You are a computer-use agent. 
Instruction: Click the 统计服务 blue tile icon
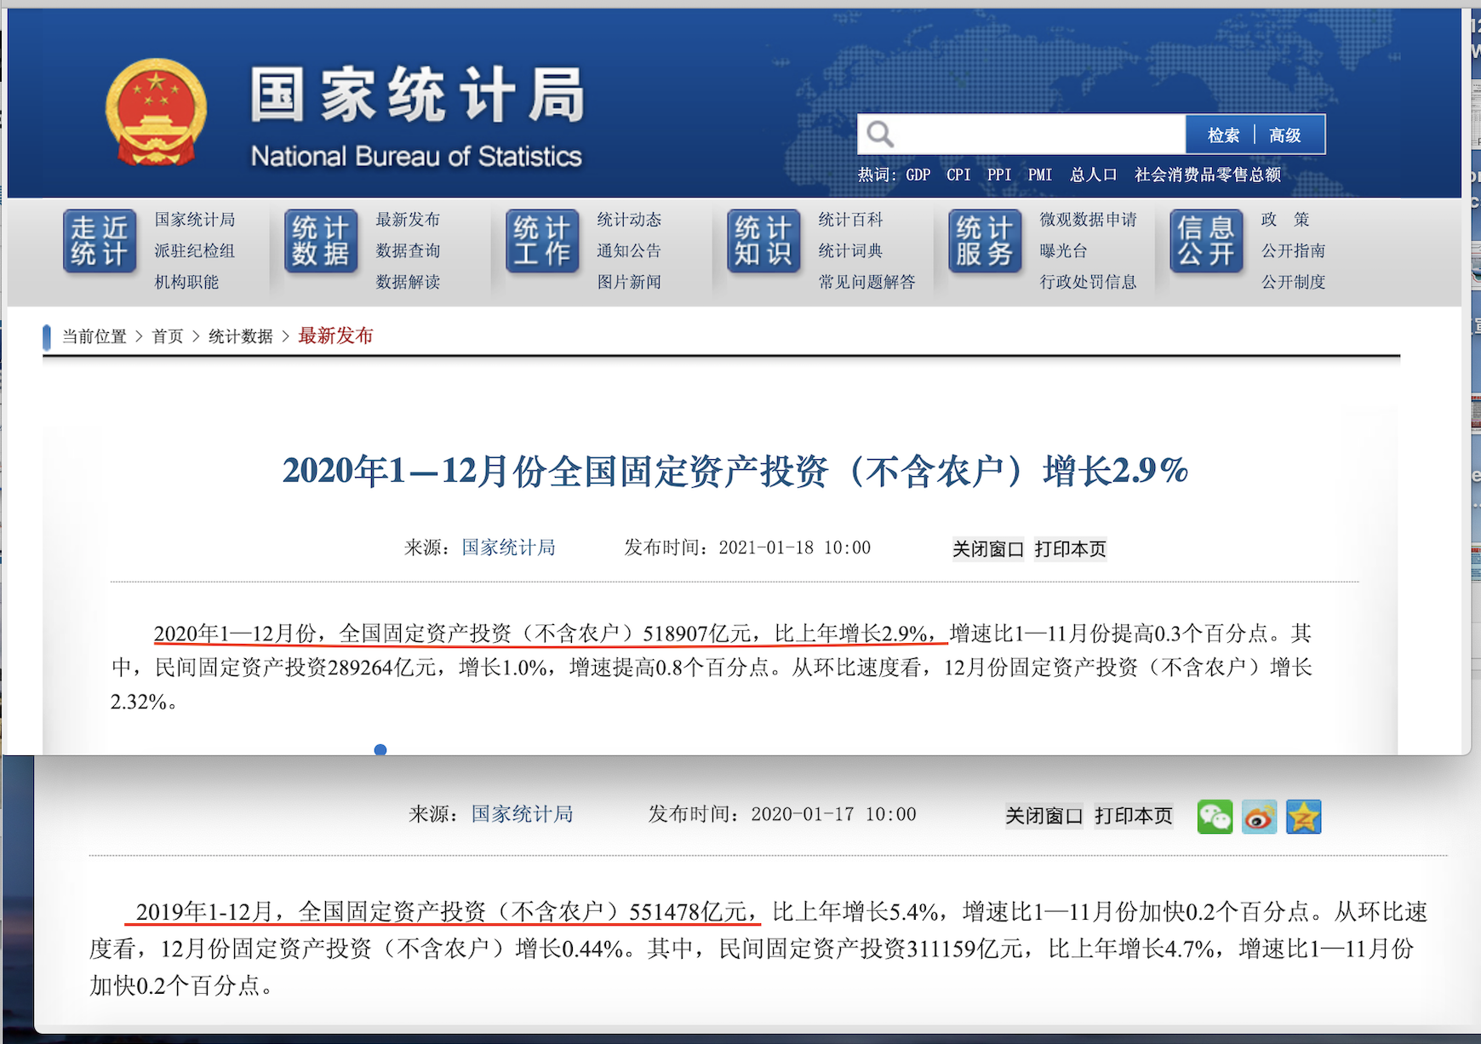point(985,241)
